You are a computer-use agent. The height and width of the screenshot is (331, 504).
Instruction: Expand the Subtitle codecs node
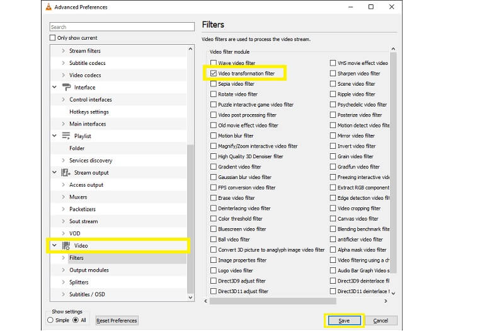point(63,63)
